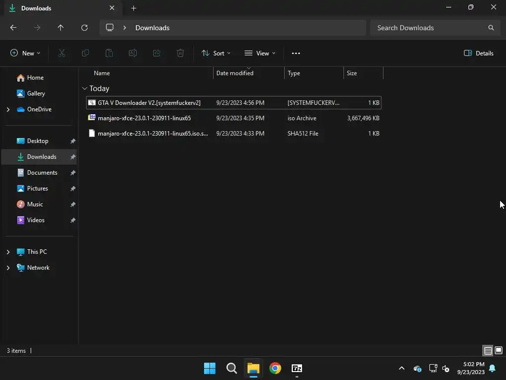Open the Sort dropdown
506x380 pixels.
[x=216, y=53]
